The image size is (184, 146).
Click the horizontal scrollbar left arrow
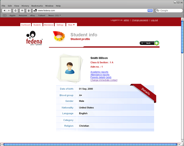pos(2,144)
